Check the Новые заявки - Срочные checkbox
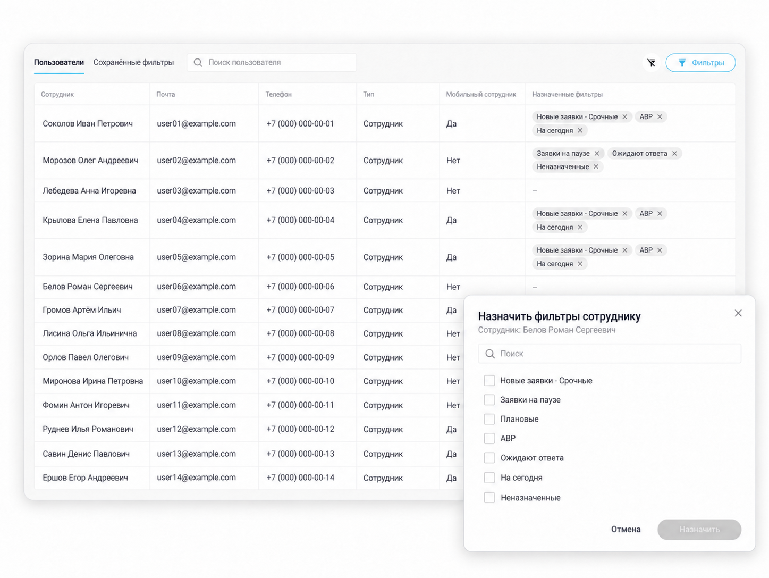Screen dimensions: 769x578 coord(489,381)
